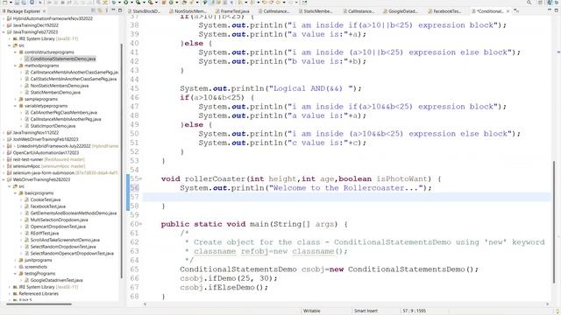Select GoogleDatadrivenTest.java file
This screenshot has height=315, width=561.
click(56, 280)
